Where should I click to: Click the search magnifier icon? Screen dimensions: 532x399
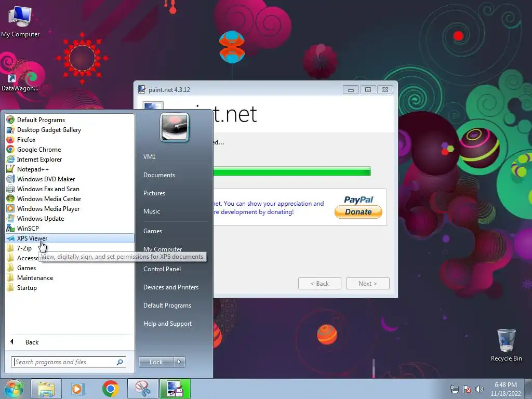tap(120, 362)
